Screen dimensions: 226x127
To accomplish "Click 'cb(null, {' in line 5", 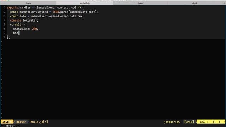I will coord(18,24).
